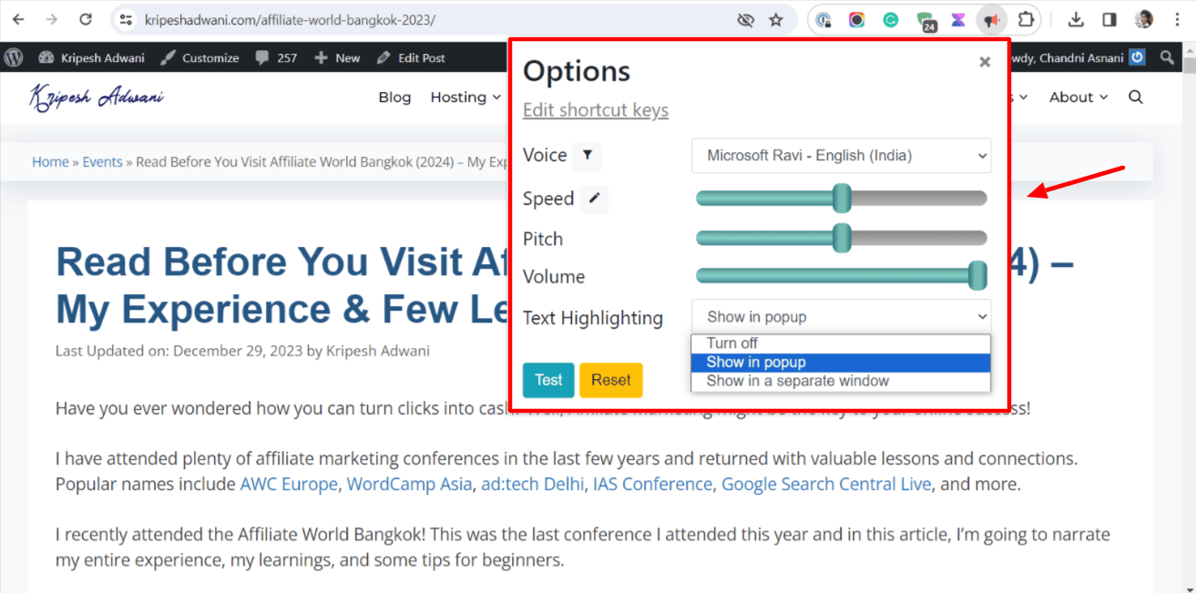Screen dimensions: 1196x593
Task: Open the Chrome three-dot menu
Action: coord(1178,19)
